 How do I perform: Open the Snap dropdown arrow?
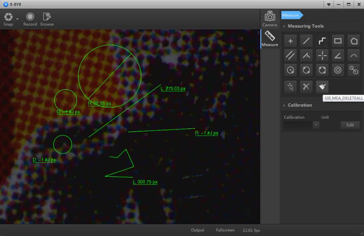point(17,19)
